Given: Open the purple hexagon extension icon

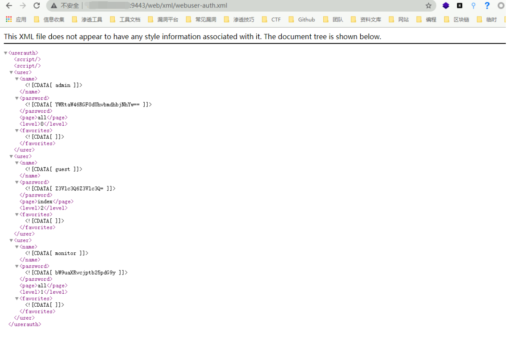Looking at the screenshot, I should click(446, 6).
